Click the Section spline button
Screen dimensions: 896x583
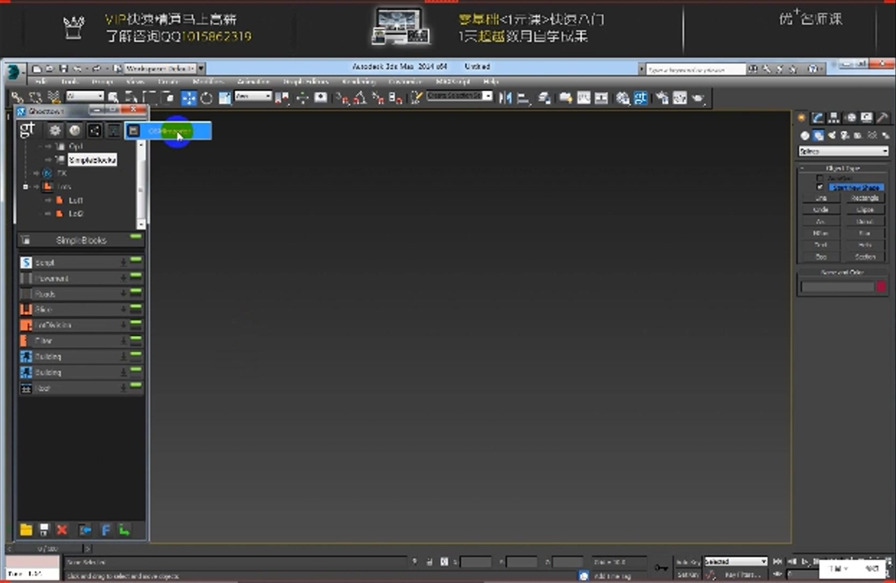click(x=865, y=257)
